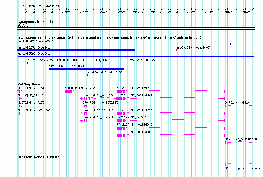263x177 pixels.
Task: Click the C9orf24|NM_147168 transcript glyph
Action: point(84,121)
